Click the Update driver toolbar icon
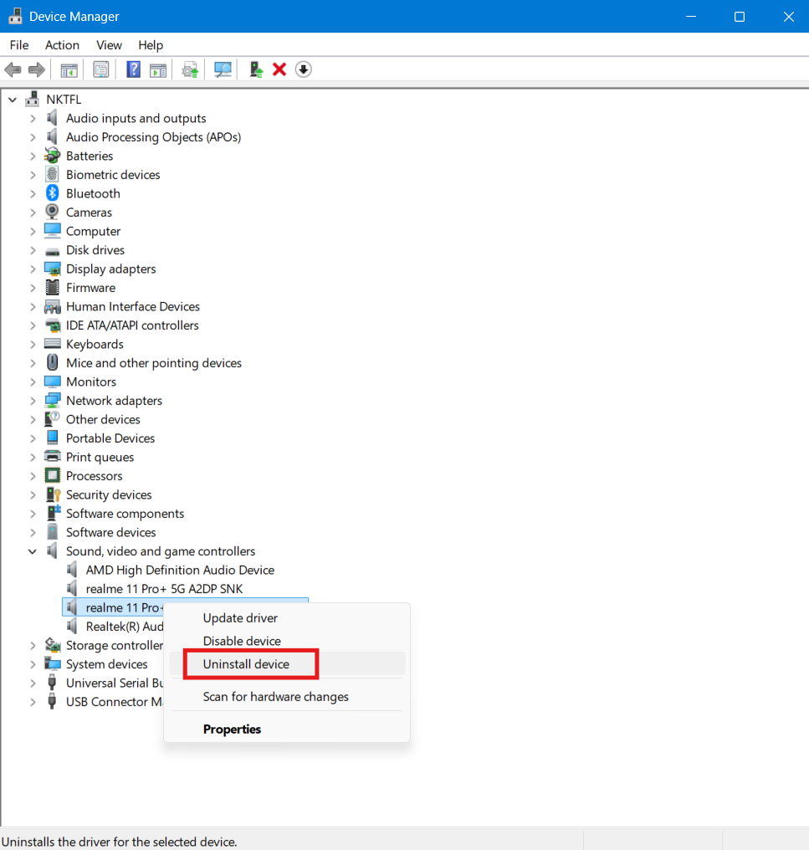Viewport: 809px width, 850px height. (x=190, y=69)
